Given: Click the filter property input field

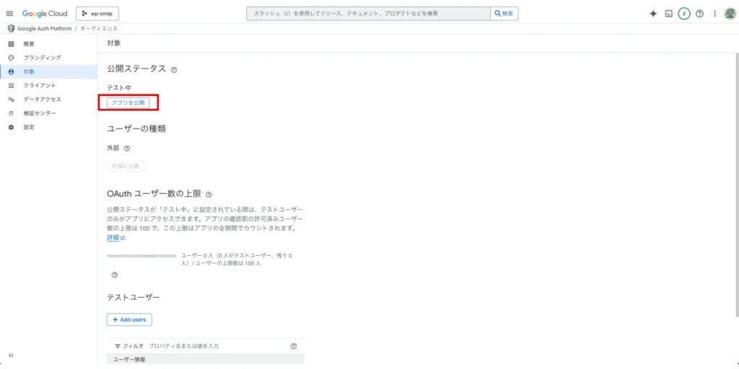Looking at the screenshot, I should (x=217, y=347).
